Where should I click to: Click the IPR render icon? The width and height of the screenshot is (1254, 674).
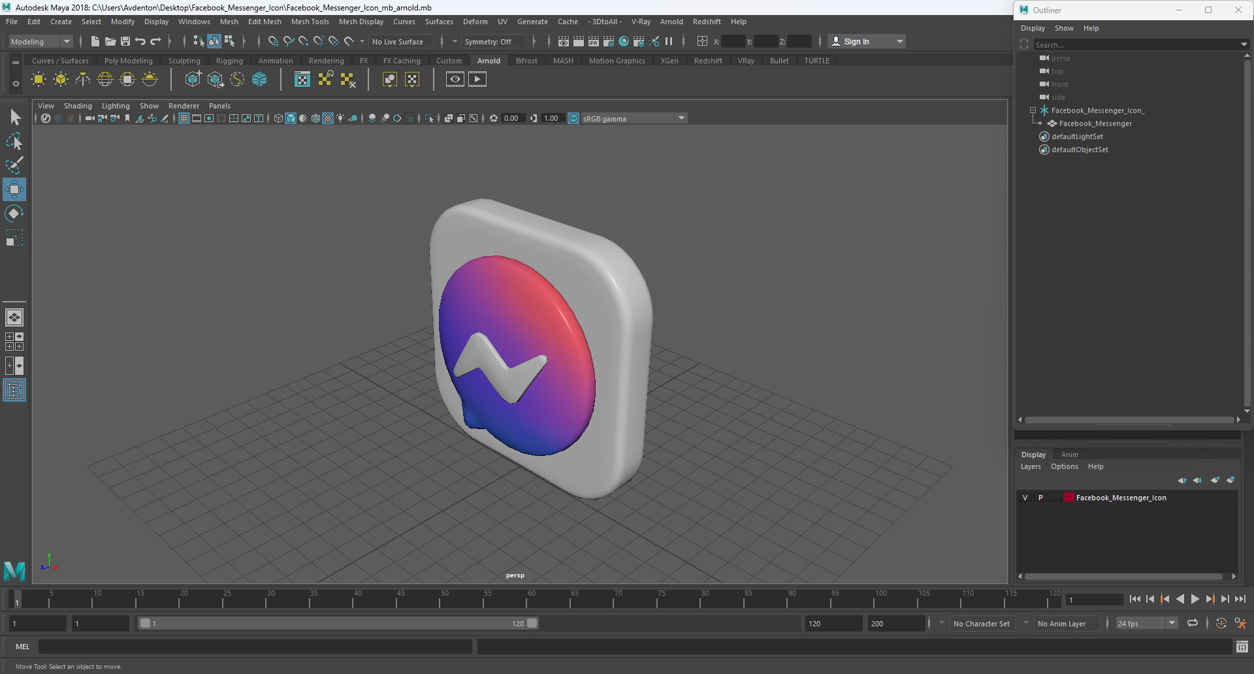pos(594,41)
